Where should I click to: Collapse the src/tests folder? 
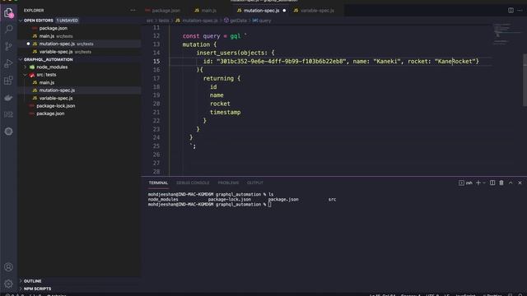26,75
